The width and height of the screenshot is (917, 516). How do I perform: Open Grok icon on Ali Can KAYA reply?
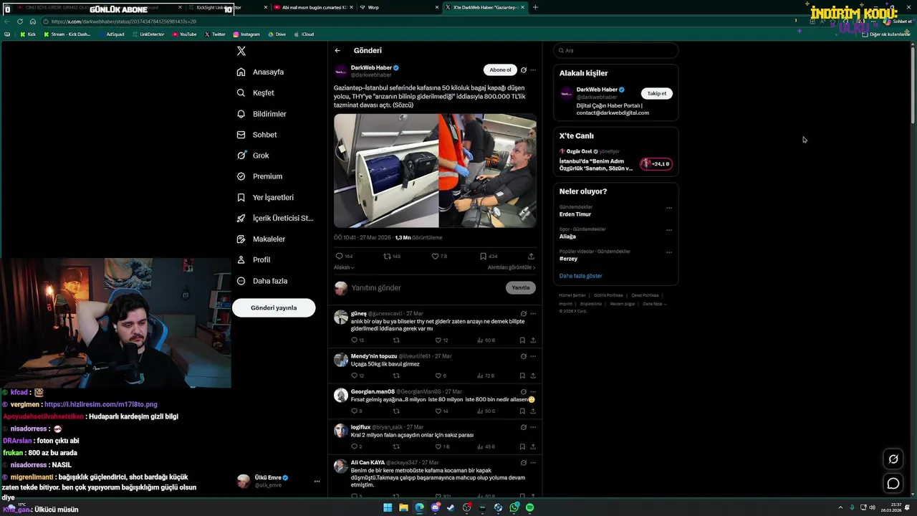pos(524,463)
